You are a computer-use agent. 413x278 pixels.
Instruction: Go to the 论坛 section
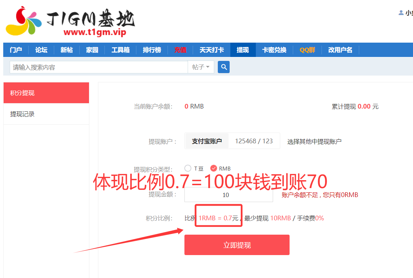pos(41,50)
